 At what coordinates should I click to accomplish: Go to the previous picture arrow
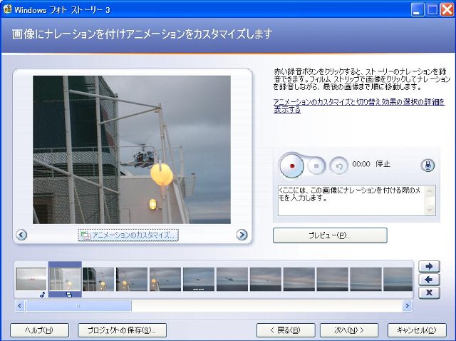point(21,234)
